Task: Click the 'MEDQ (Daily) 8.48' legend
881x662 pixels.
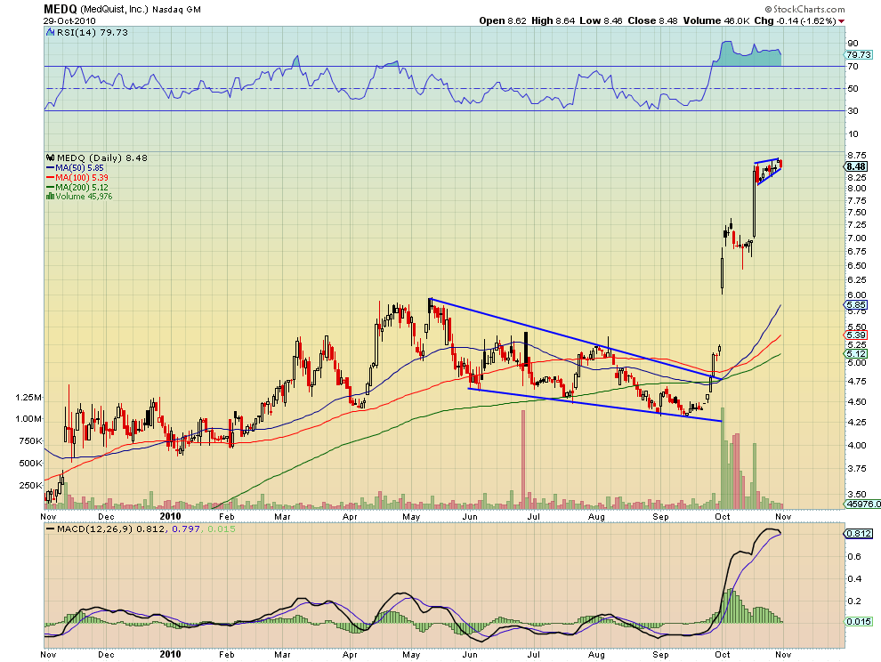Action: coord(101,157)
